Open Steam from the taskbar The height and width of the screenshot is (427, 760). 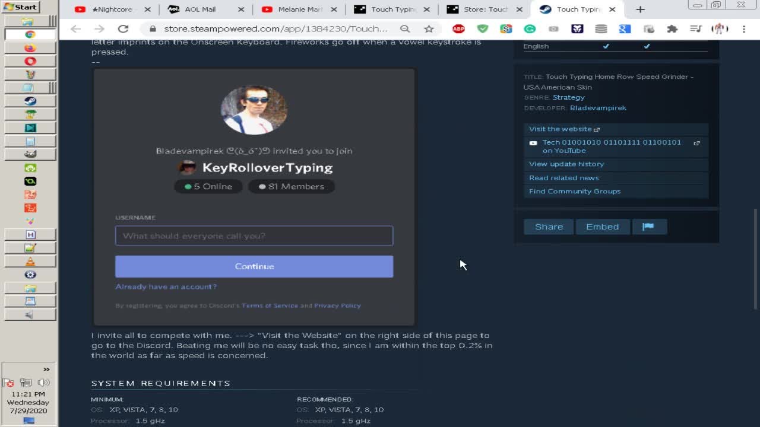pyautogui.click(x=30, y=101)
